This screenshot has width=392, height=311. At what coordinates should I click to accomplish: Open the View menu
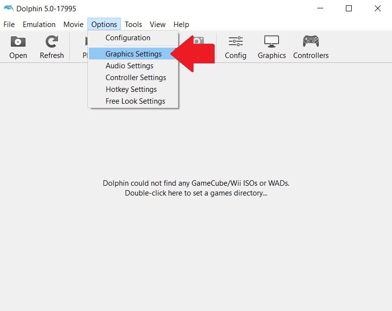point(158,24)
